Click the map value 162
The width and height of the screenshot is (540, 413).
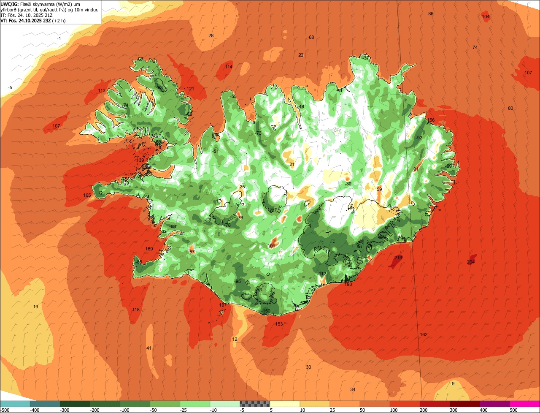coord(424,334)
